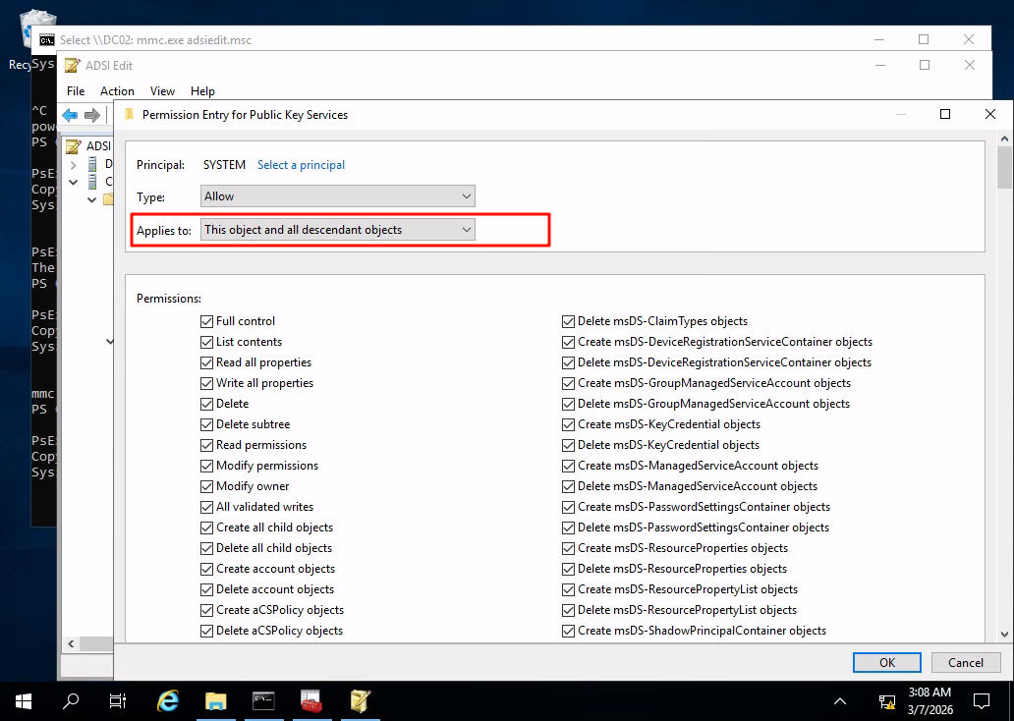Uncheck the Full control permission
Screen dimensions: 1014x721
[207, 321]
